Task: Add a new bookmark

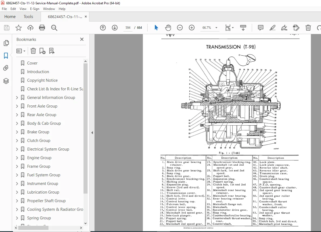Action: click(42, 51)
